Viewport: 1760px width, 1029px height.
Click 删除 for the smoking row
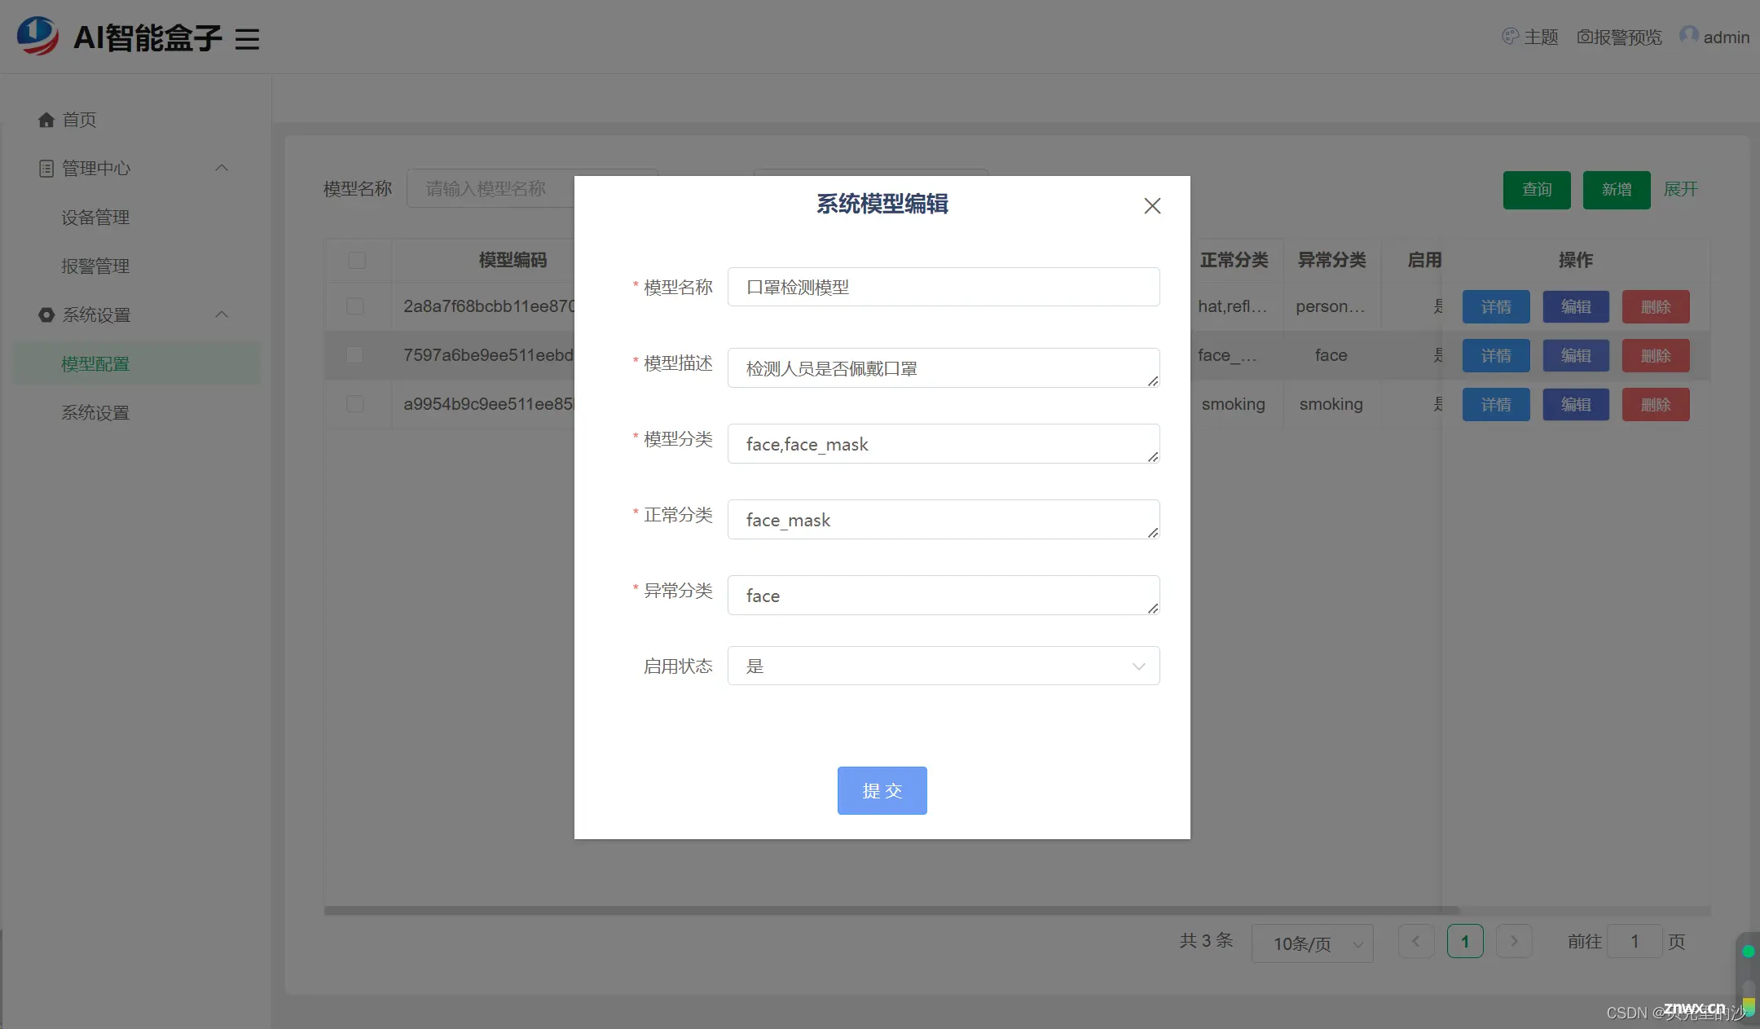pos(1656,405)
